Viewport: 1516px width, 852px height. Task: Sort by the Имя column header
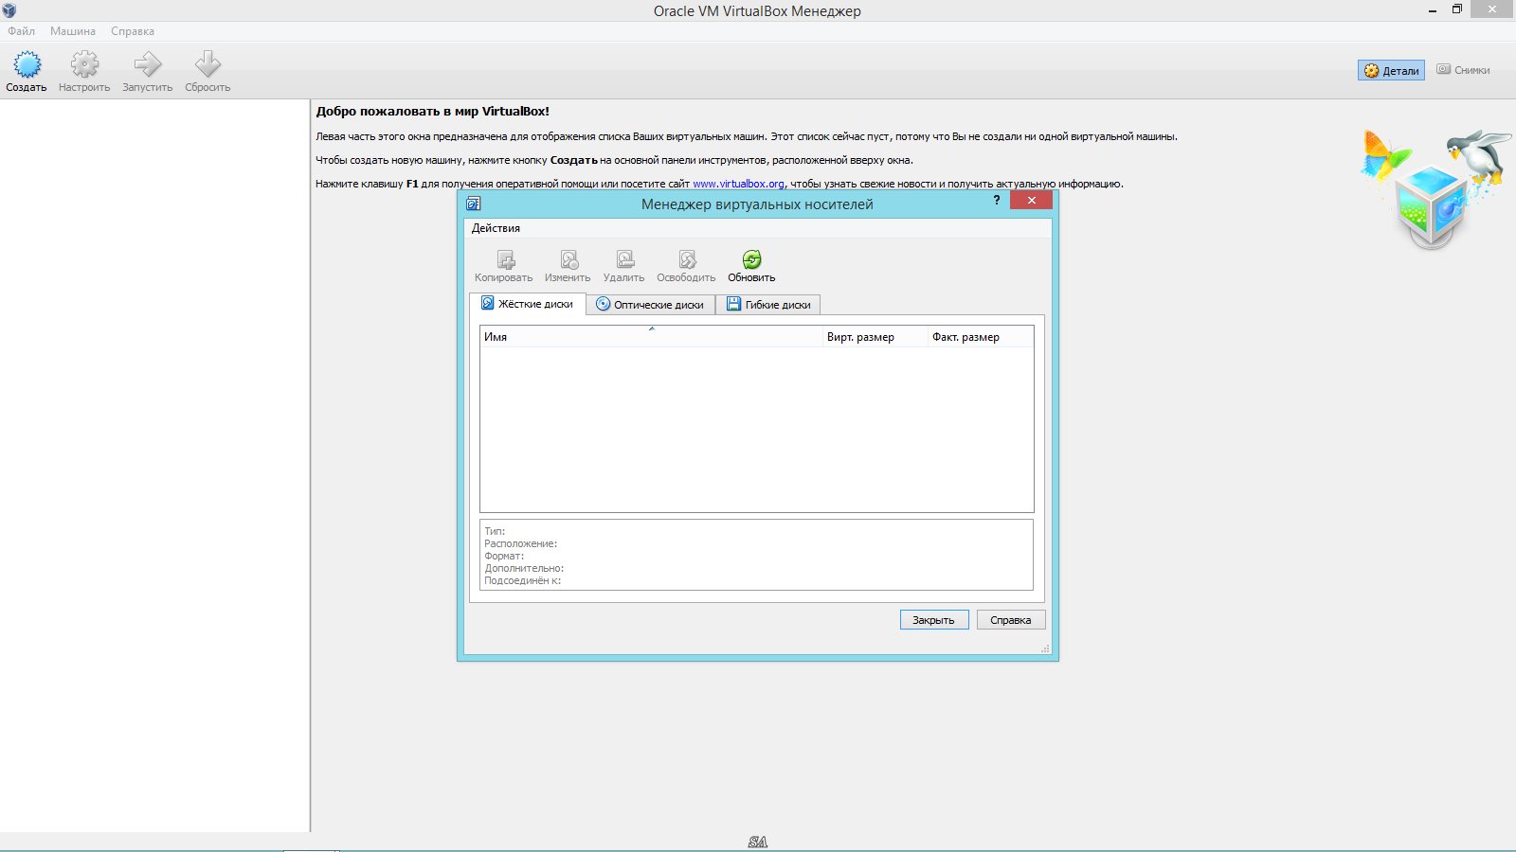[x=651, y=337]
